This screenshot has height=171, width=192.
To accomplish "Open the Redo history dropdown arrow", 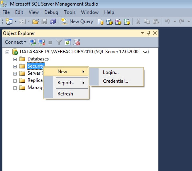I will tap(189, 21).
